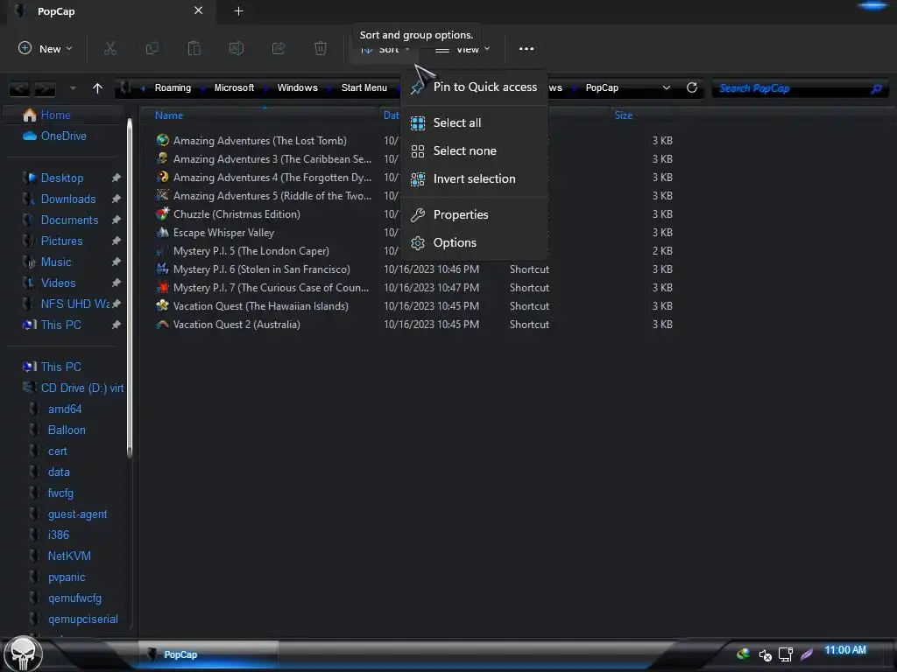The width and height of the screenshot is (897, 672).
Task: Select Amazing Adventures 4 shortcut icon
Action: coord(162,177)
